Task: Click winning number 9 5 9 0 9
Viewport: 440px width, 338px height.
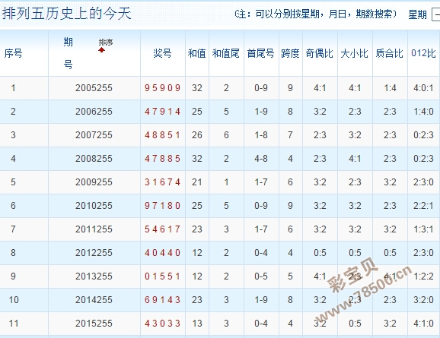Action: (x=162, y=88)
